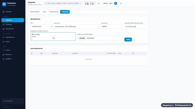Switch to the first tab in the tab bar

coord(35,12)
